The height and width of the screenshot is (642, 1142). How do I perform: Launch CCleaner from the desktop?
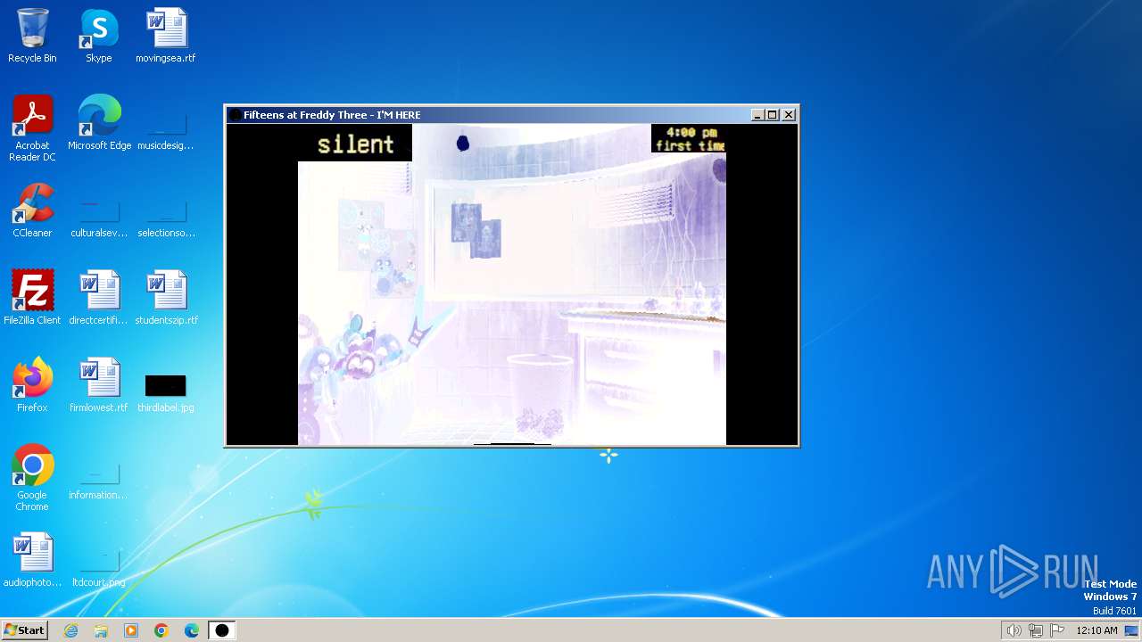coord(32,210)
